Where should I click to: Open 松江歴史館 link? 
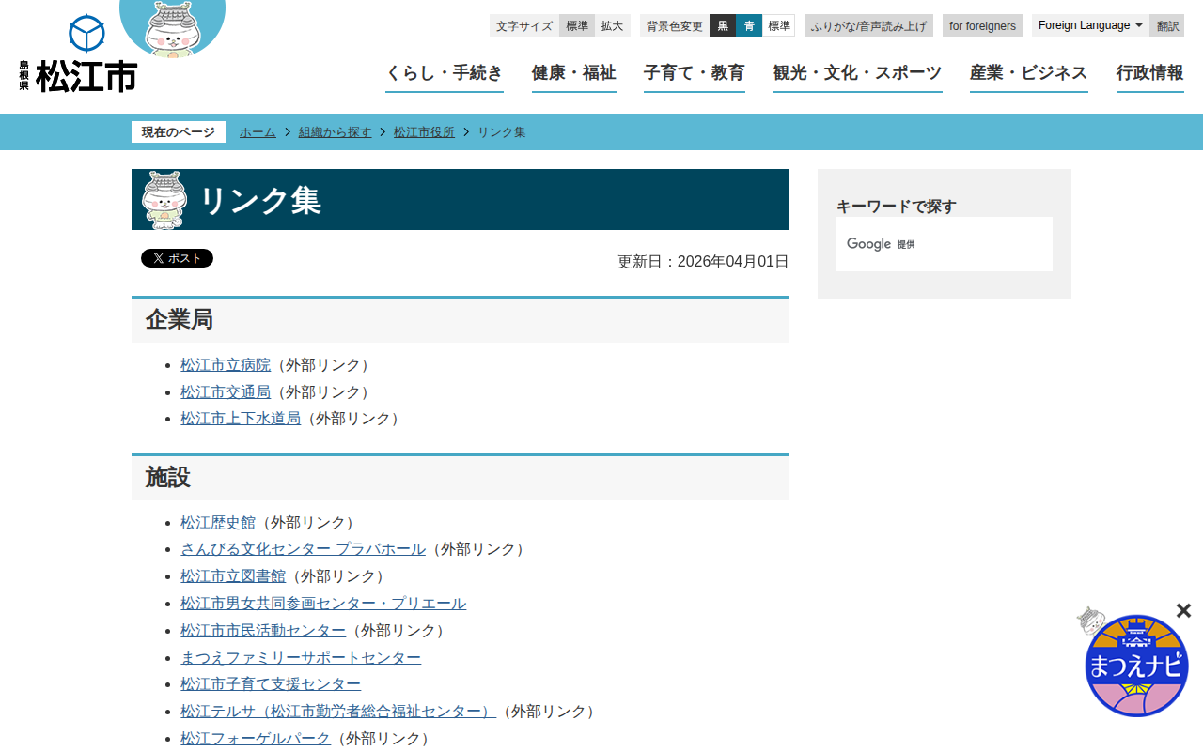coord(218,523)
